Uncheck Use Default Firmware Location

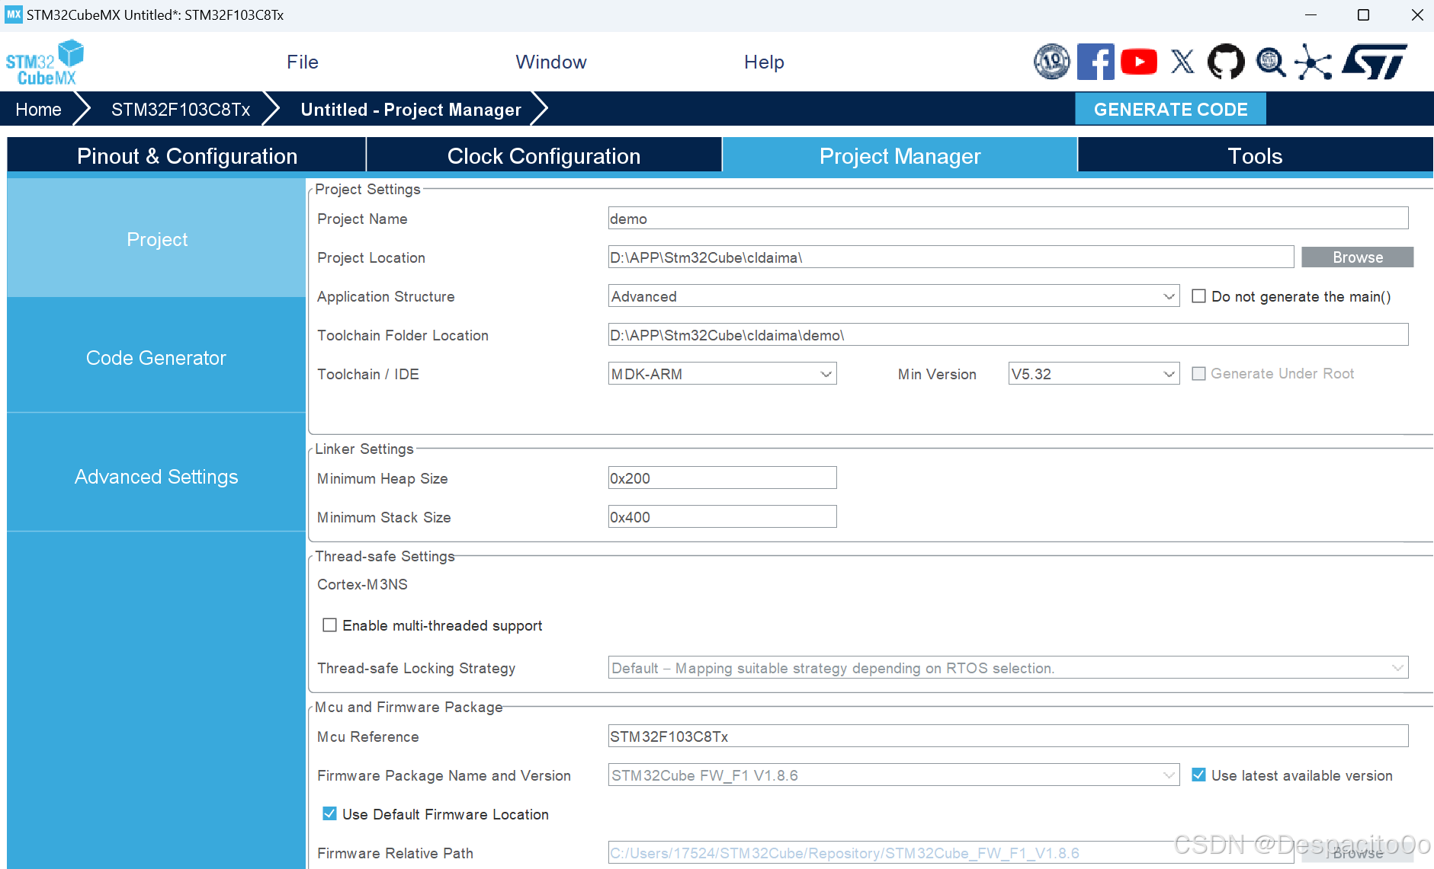329,813
